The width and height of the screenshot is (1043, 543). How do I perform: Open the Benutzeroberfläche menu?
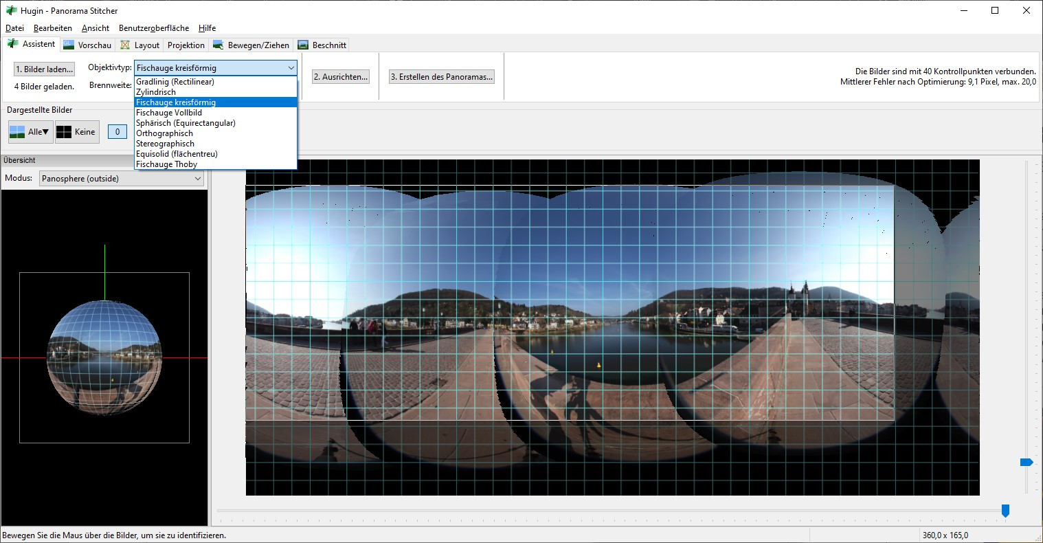coord(154,28)
